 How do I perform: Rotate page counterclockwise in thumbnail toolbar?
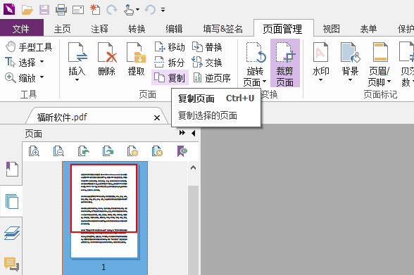(x=83, y=151)
